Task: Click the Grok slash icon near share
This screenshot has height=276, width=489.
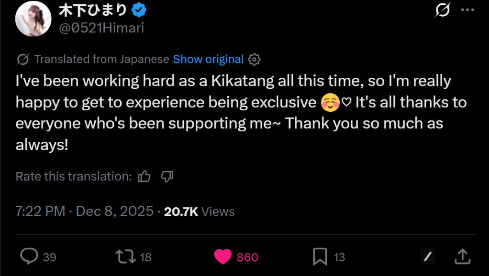Action: 428,257
